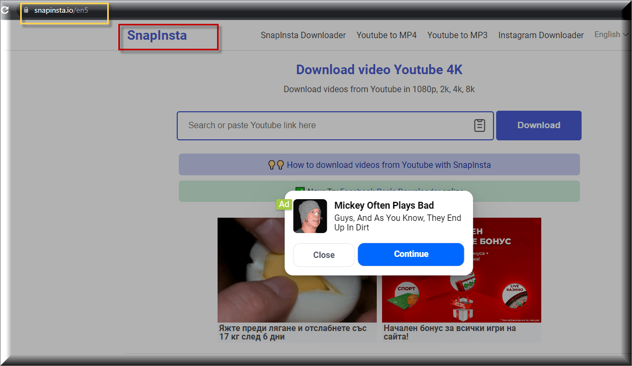The width and height of the screenshot is (632, 366).
Task: Click the green Ad badge on the popup
Action: [x=284, y=204]
